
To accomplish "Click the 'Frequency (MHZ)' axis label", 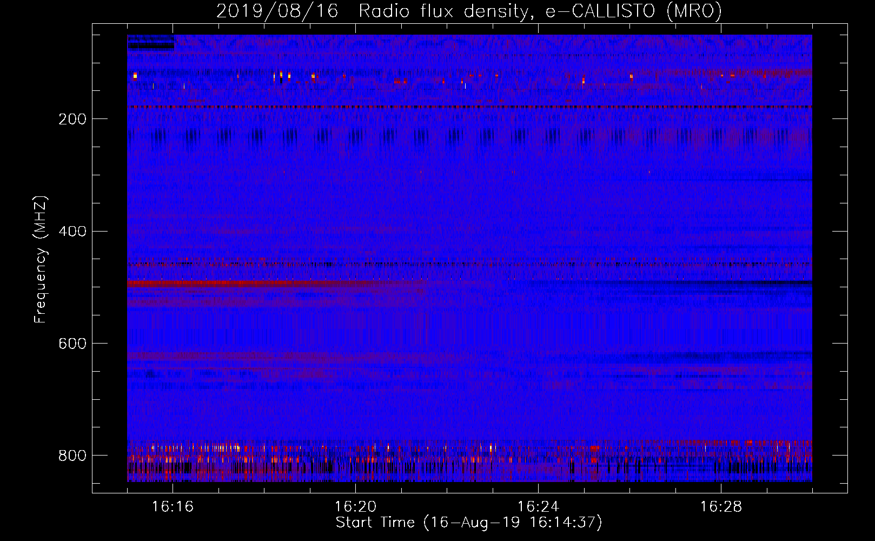I will click(41, 259).
